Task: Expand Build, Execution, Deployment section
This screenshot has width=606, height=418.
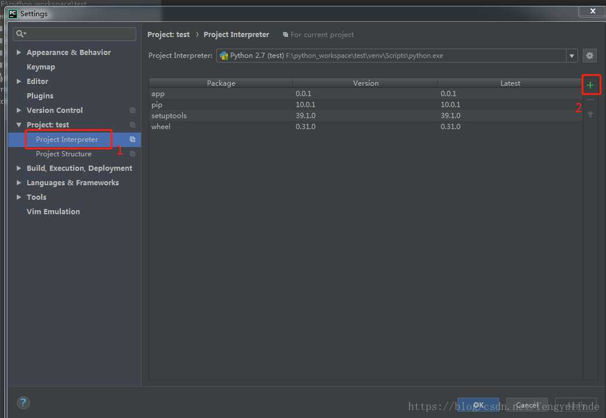Action: pos(19,168)
